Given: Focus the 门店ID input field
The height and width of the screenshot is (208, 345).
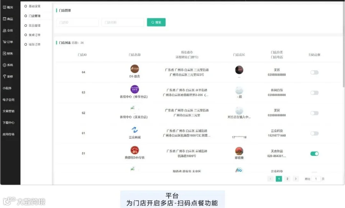Looking at the screenshot, I should [77, 23].
